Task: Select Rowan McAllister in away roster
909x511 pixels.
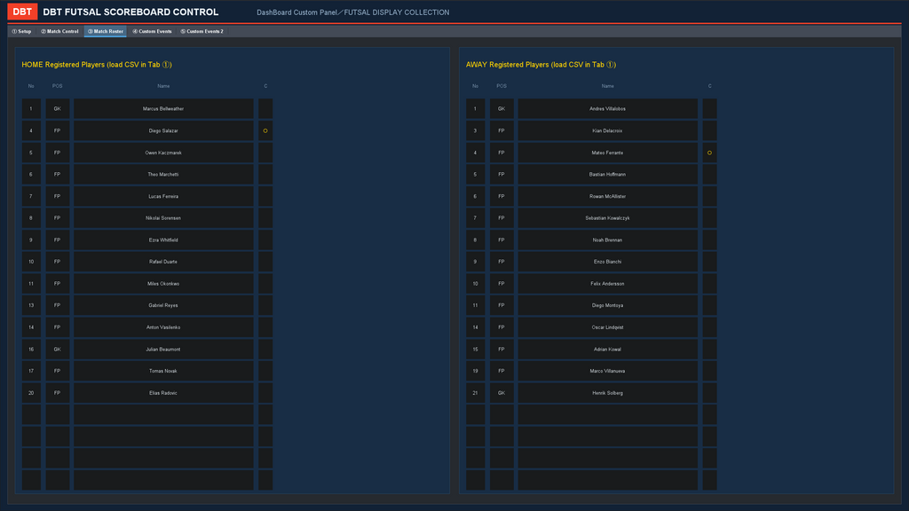Action: [x=607, y=196]
